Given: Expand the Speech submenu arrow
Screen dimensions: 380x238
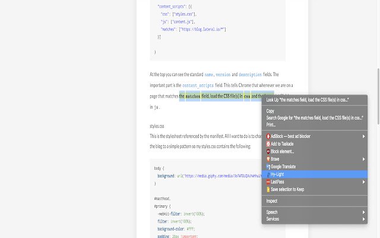Looking at the screenshot, I should click(x=363, y=212).
